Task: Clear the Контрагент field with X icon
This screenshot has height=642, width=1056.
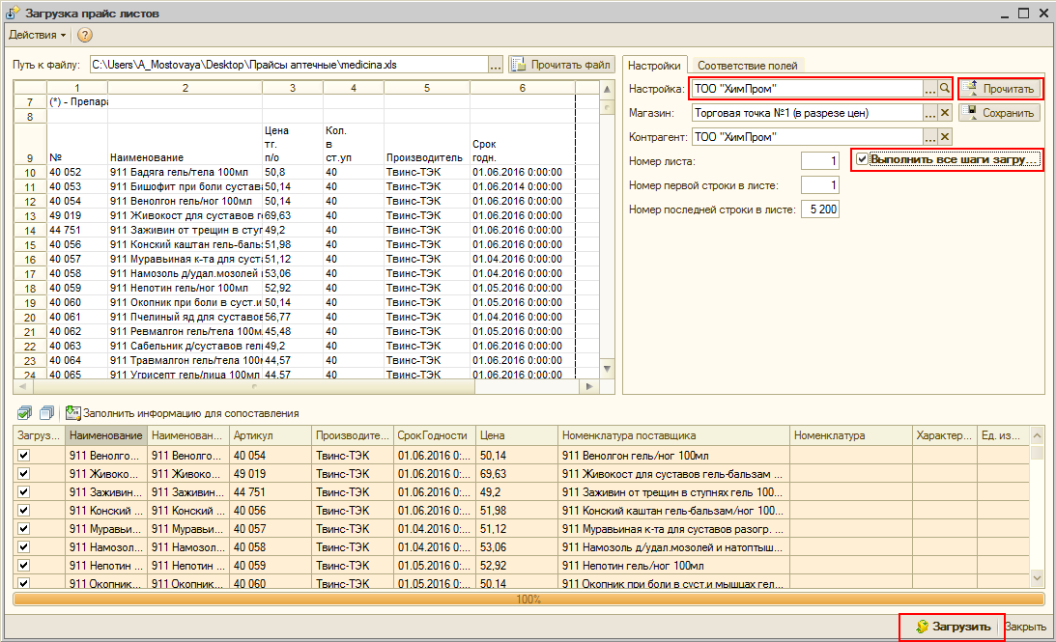Action: coord(945,137)
